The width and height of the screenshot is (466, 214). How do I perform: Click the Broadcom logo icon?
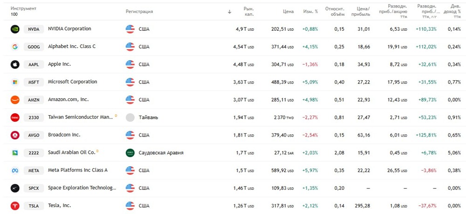15,135
